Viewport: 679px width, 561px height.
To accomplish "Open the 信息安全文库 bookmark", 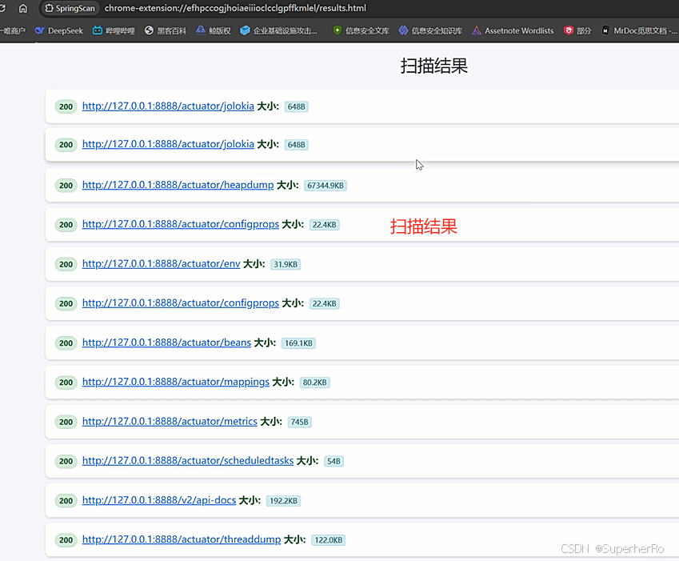I will click(361, 30).
